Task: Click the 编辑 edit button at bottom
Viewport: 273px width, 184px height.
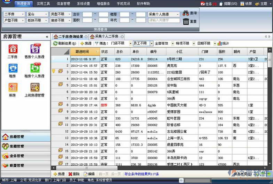Action: tap(89, 174)
